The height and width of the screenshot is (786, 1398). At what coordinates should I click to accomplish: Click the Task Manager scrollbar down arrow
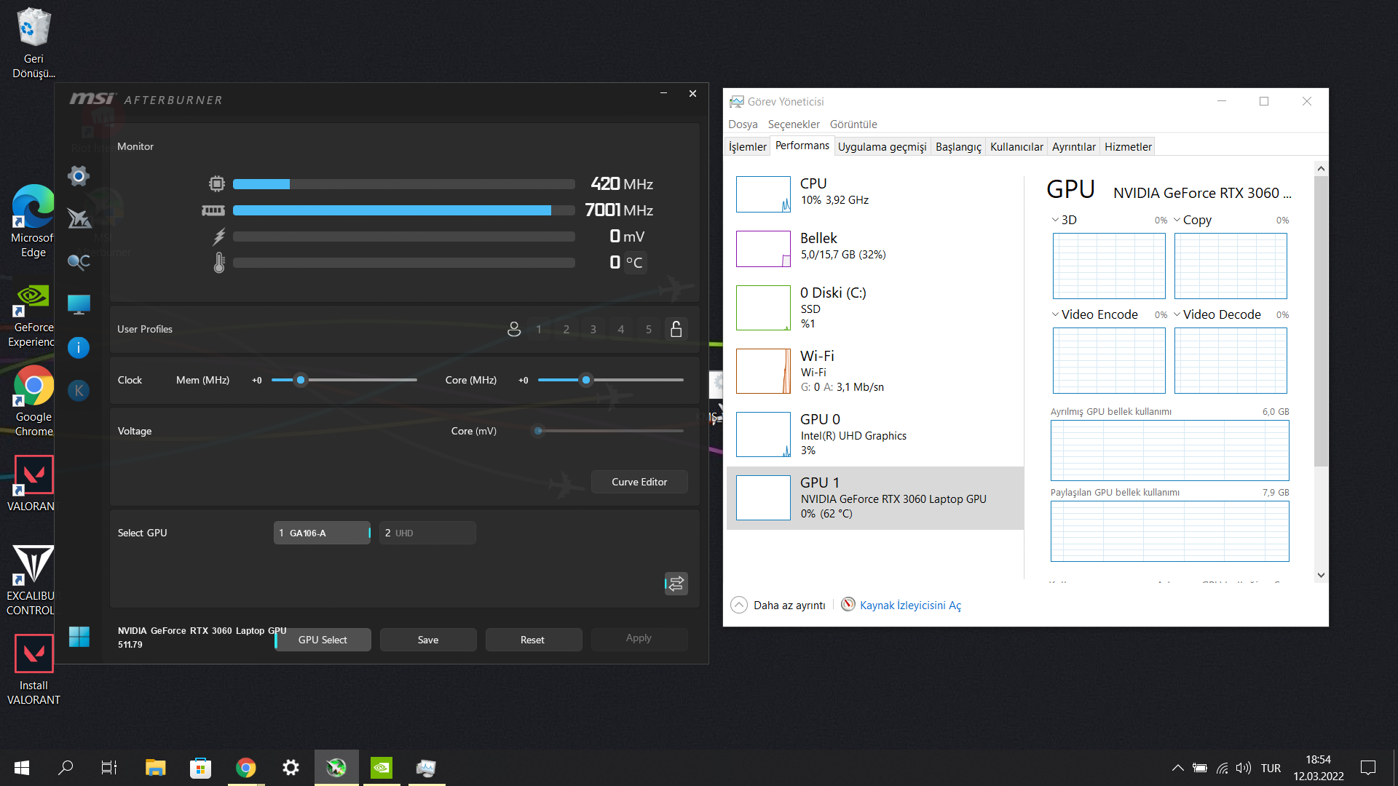pos(1321,575)
